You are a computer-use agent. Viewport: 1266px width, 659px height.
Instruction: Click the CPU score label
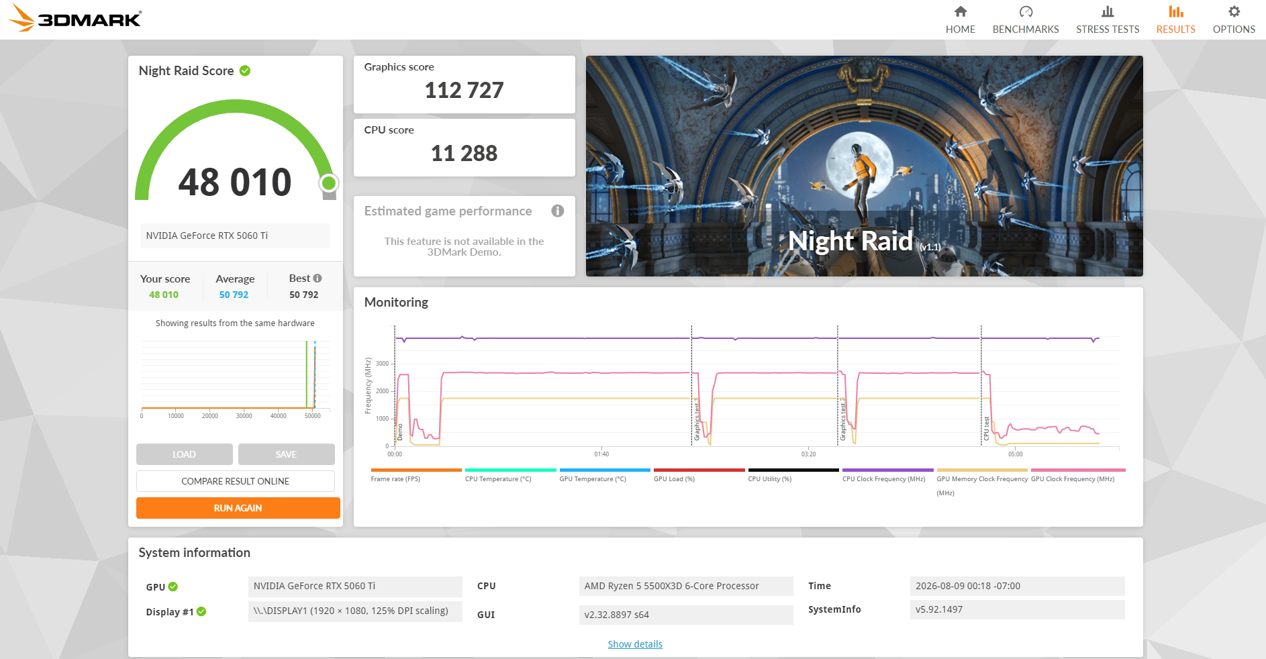pos(389,130)
